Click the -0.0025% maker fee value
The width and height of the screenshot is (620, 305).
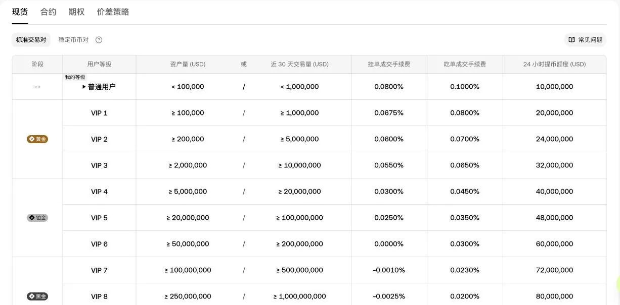pyautogui.click(x=389, y=296)
